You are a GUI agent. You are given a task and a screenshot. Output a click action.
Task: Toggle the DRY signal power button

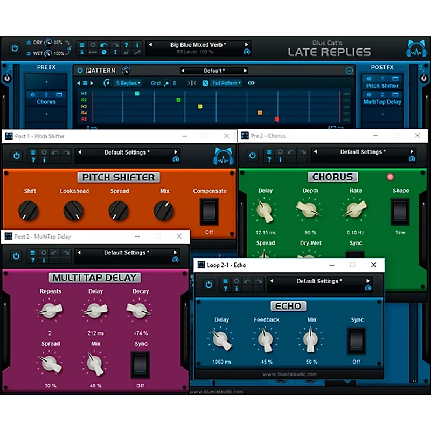tap(29, 43)
